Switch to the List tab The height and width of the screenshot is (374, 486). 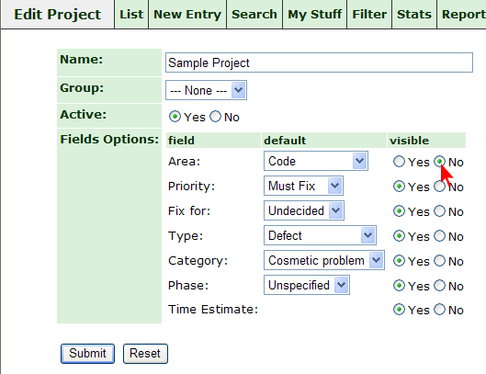pyautogui.click(x=131, y=15)
